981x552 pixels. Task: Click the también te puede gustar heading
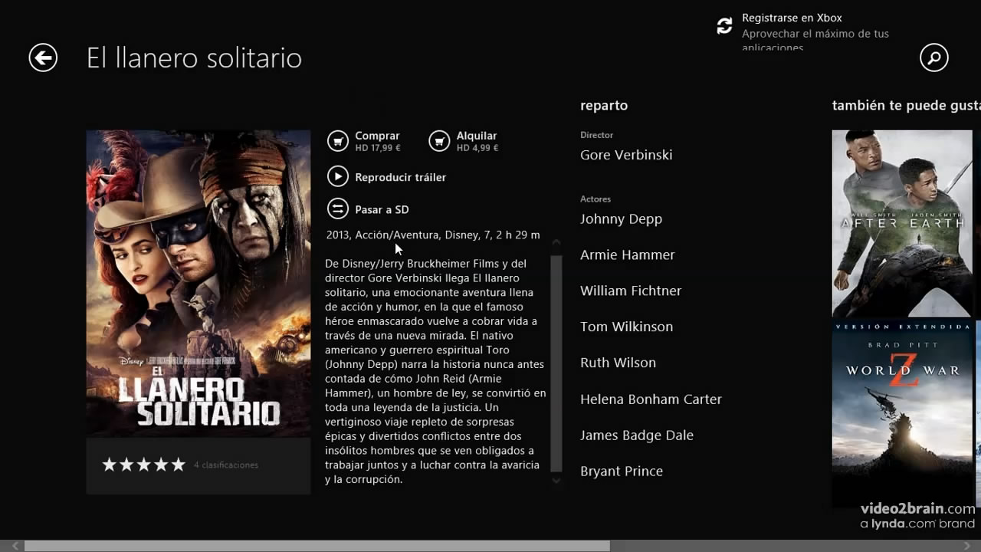(906, 106)
